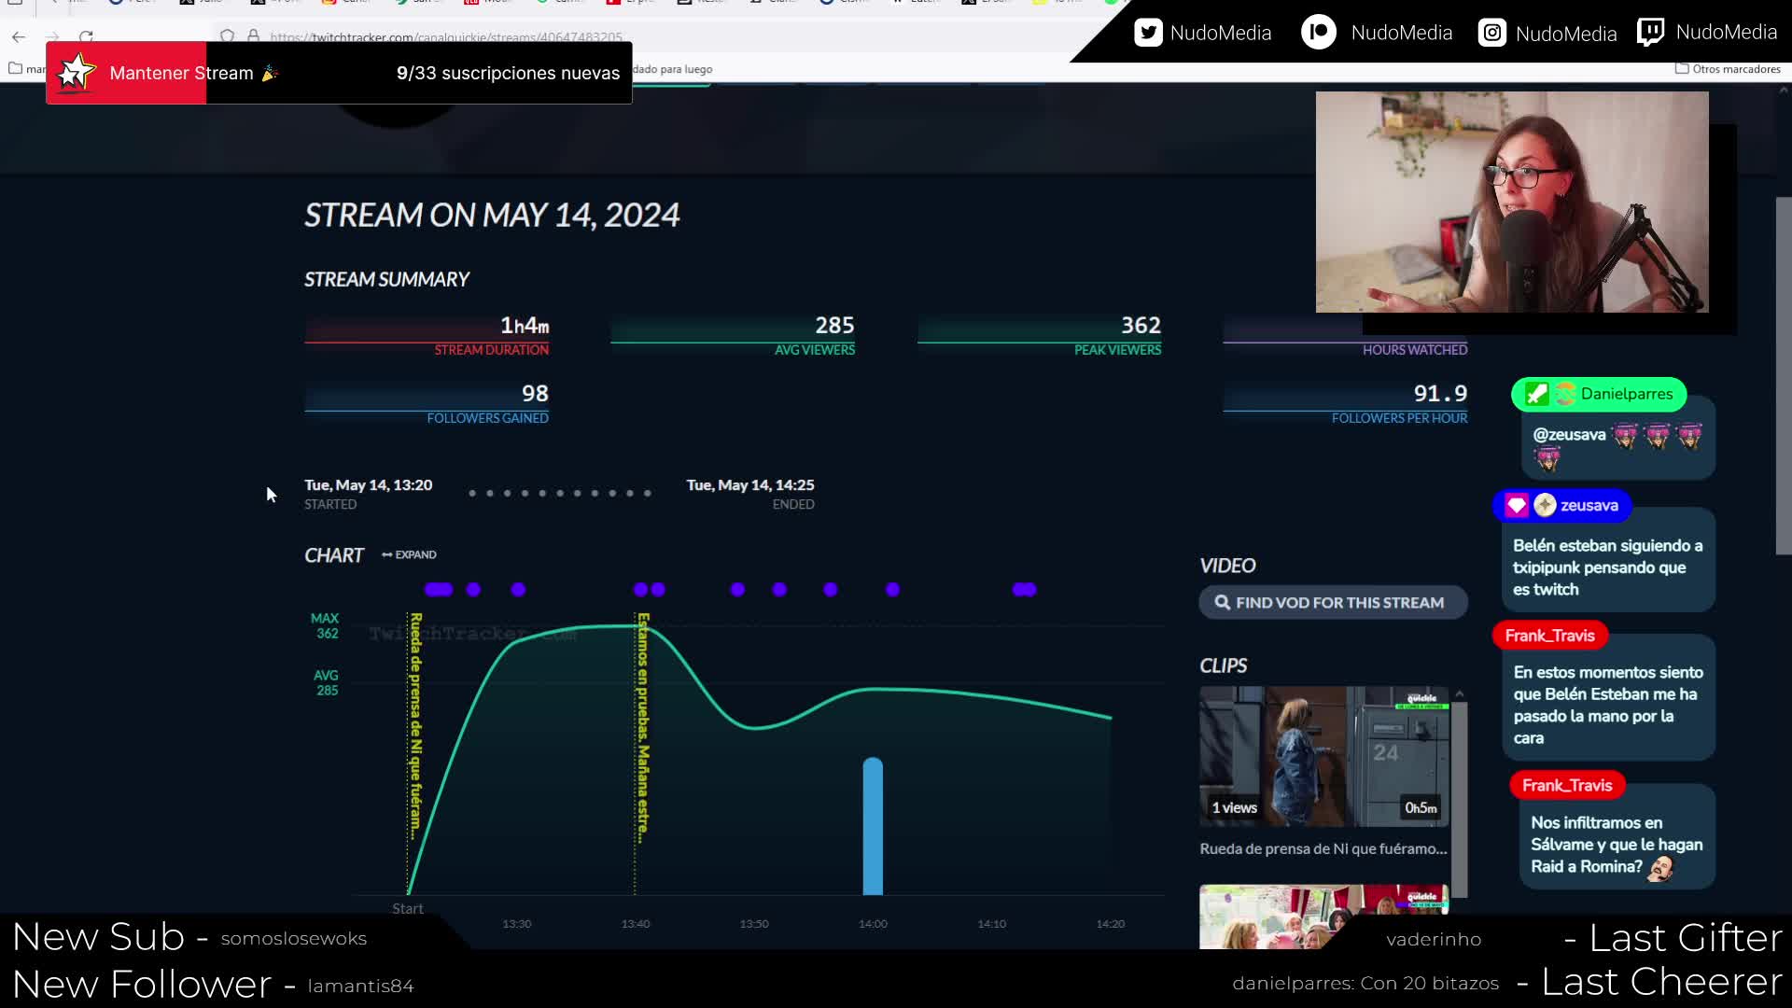Expand the chart with EXPAND
This screenshot has height=1008, width=1792.
point(409,554)
